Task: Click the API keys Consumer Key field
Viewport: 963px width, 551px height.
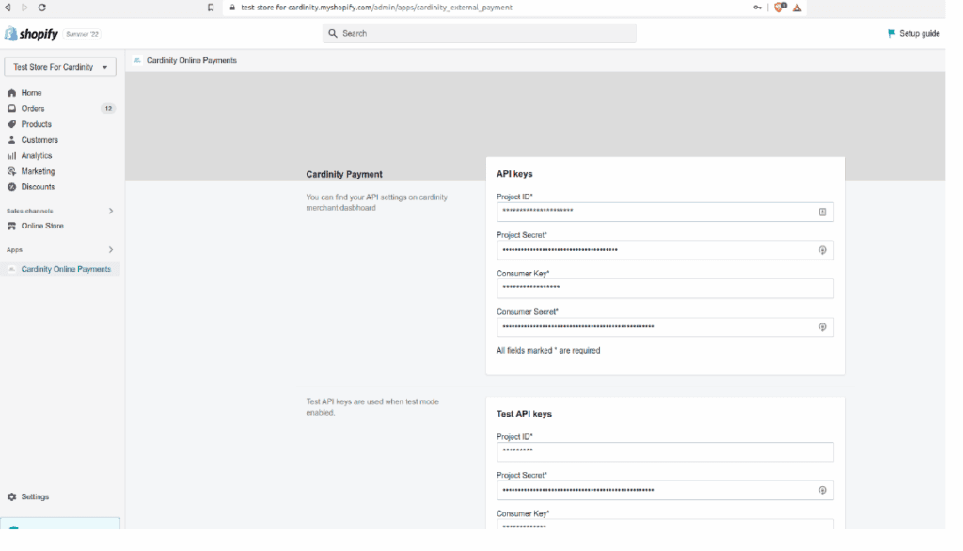Action: (x=664, y=289)
